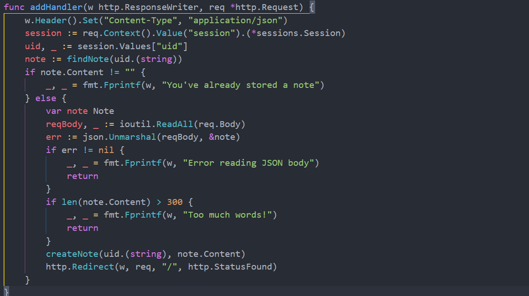Click the "You've already stored a note" string

(240, 85)
